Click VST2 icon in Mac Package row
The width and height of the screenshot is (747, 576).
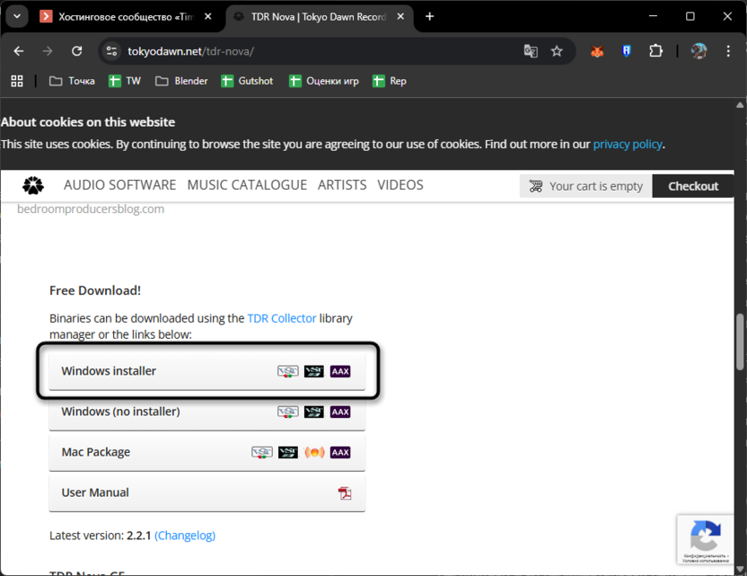pos(262,453)
